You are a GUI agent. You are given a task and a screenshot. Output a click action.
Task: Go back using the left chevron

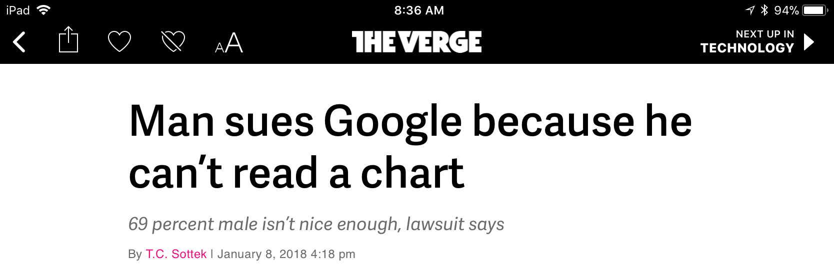click(x=19, y=42)
